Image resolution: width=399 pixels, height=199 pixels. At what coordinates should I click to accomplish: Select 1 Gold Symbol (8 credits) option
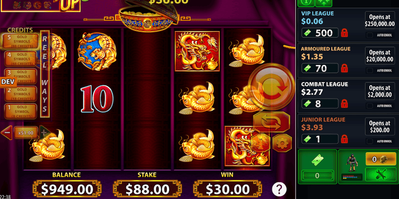(20, 111)
